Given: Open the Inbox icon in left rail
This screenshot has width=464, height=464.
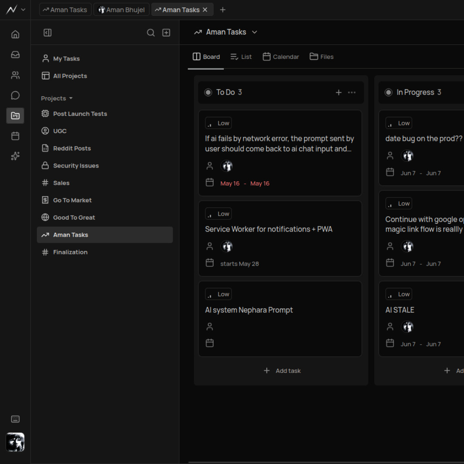Looking at the screenshot, I should [x=15, y=55].
